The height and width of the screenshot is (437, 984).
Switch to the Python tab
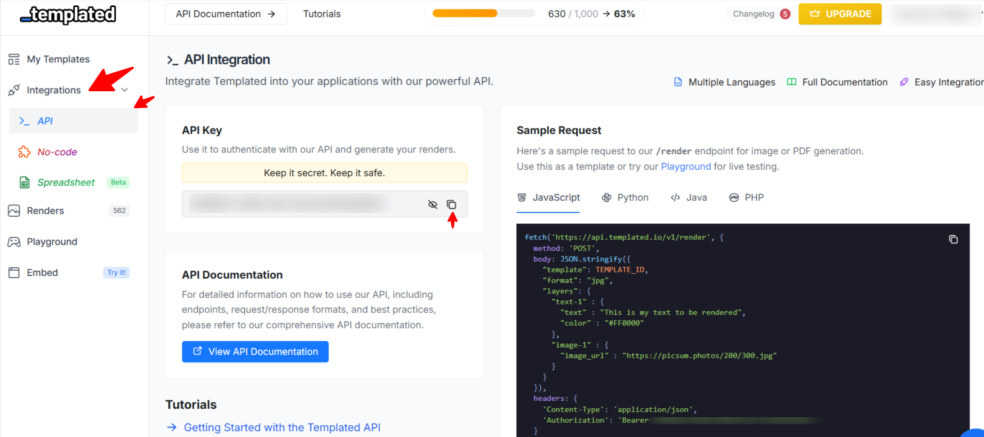tap(625, 197)
